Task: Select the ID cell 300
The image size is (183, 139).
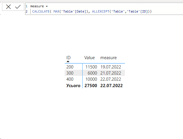Action: pos(70,73)
